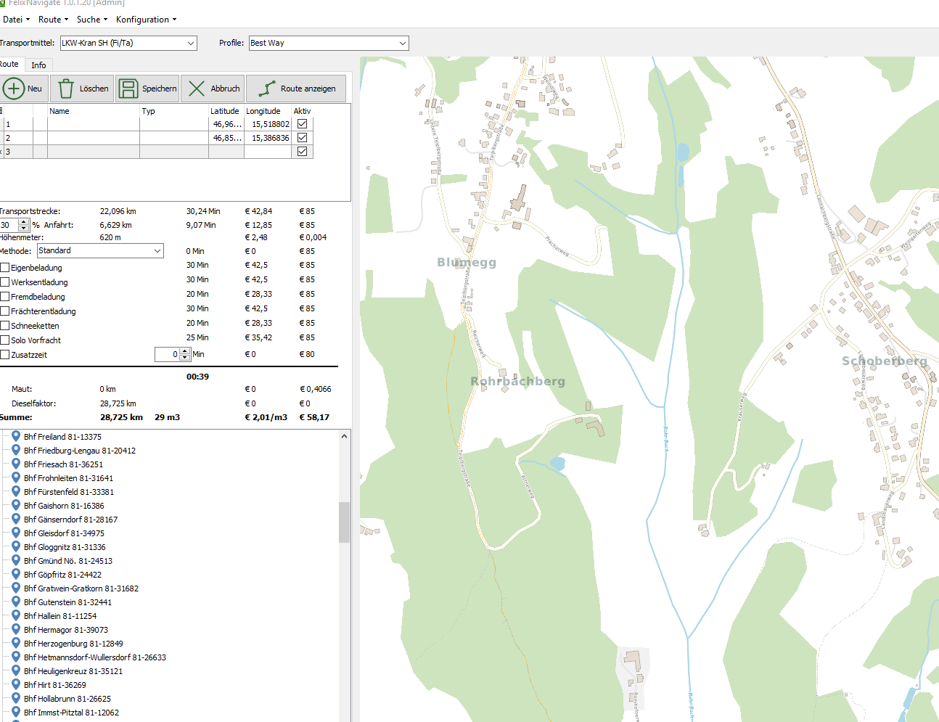
Task: Click the pin icon for Bhf Gleisdorf 81-34975
Action: point(16,533)
